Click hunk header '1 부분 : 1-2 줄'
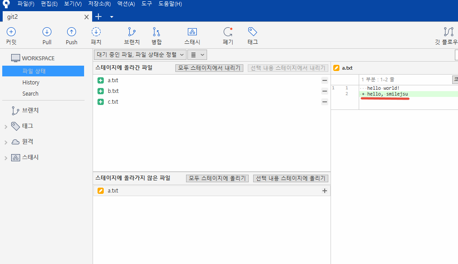The width and height of the screenshot is (458, 264). point(377,80)
